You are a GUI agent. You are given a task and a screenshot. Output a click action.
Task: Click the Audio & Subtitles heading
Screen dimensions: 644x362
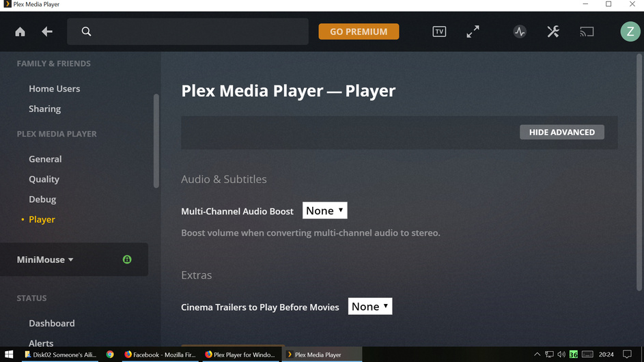pos(224,179)
